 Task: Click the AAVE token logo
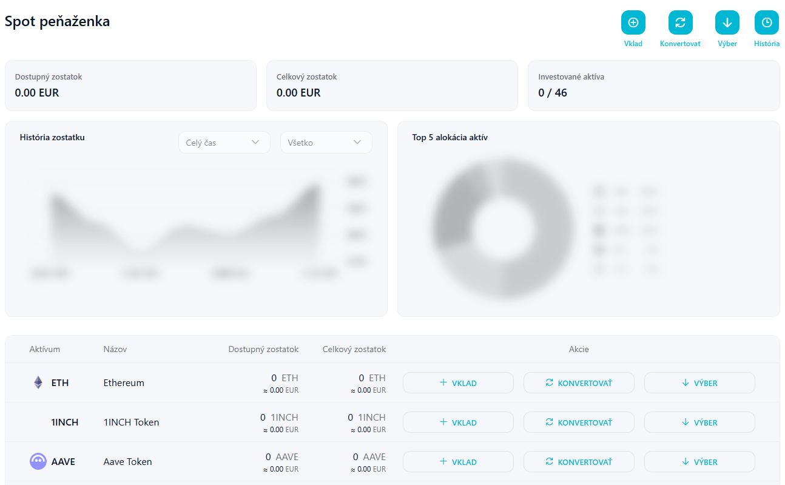click(38, 461)
